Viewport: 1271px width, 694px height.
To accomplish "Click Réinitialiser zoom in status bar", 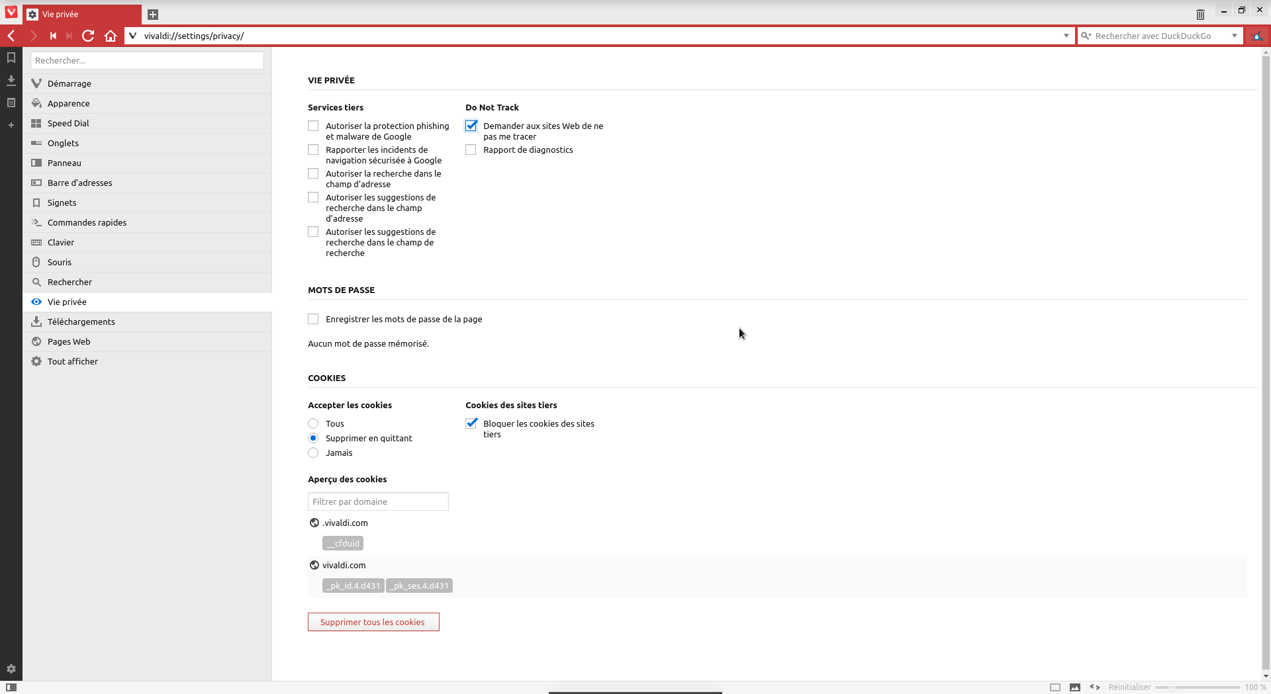I will [1129, 687].
